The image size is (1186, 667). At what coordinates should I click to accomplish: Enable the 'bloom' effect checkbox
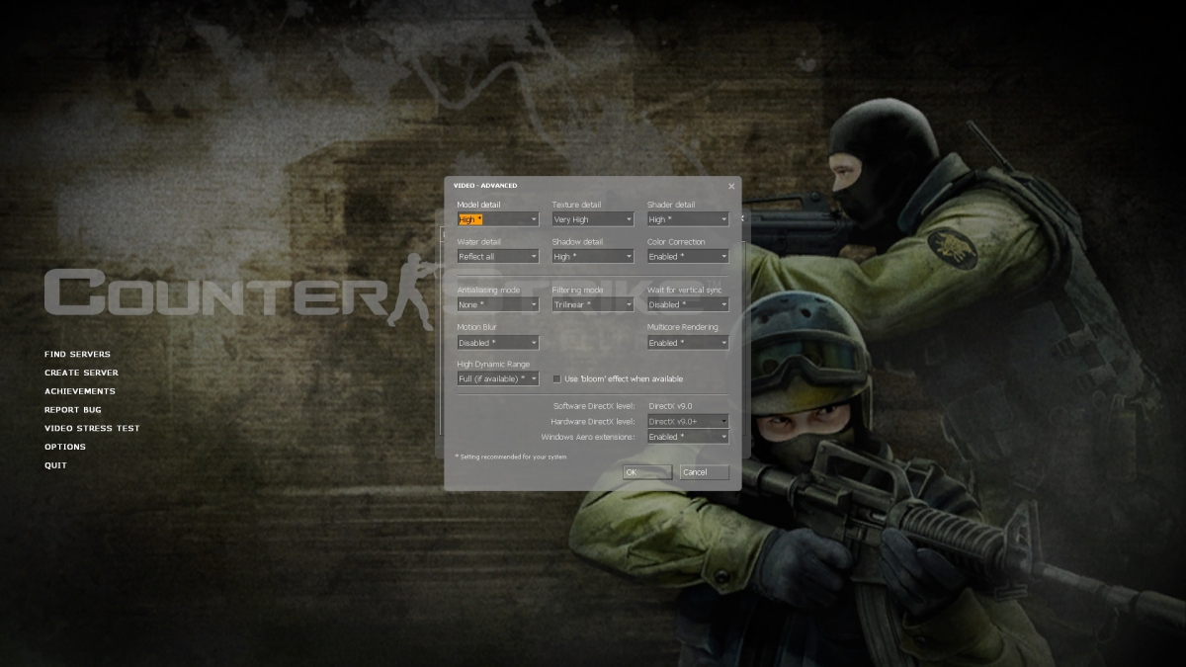[557, 378]
